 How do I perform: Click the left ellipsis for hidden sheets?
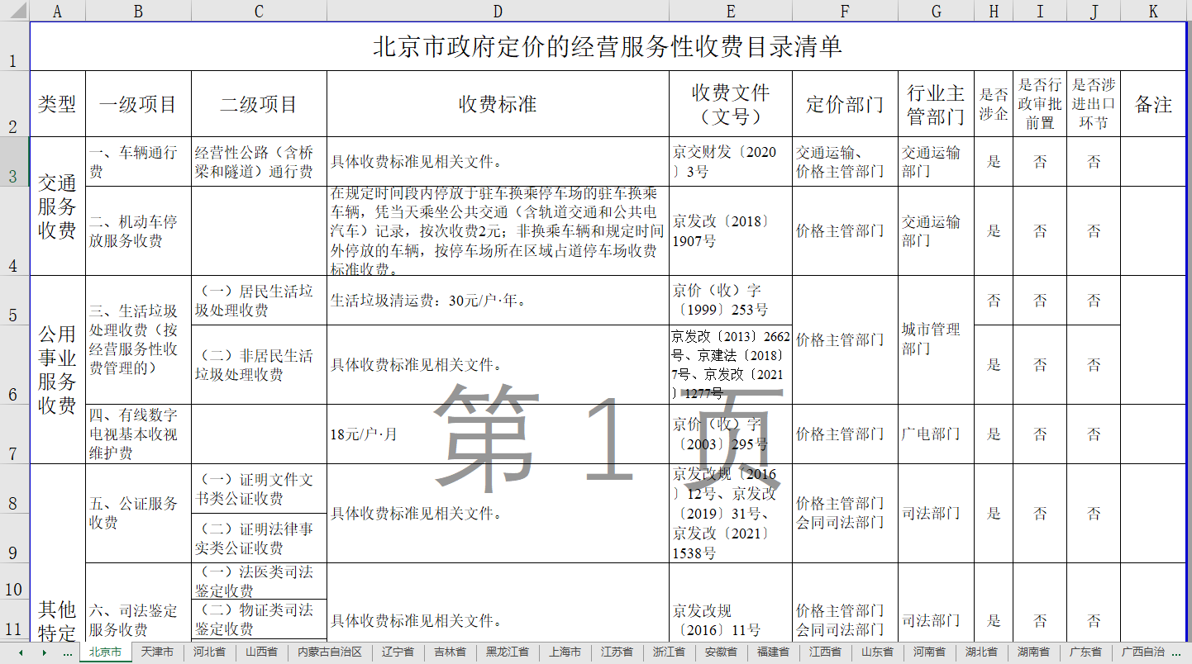pos(67,652)
